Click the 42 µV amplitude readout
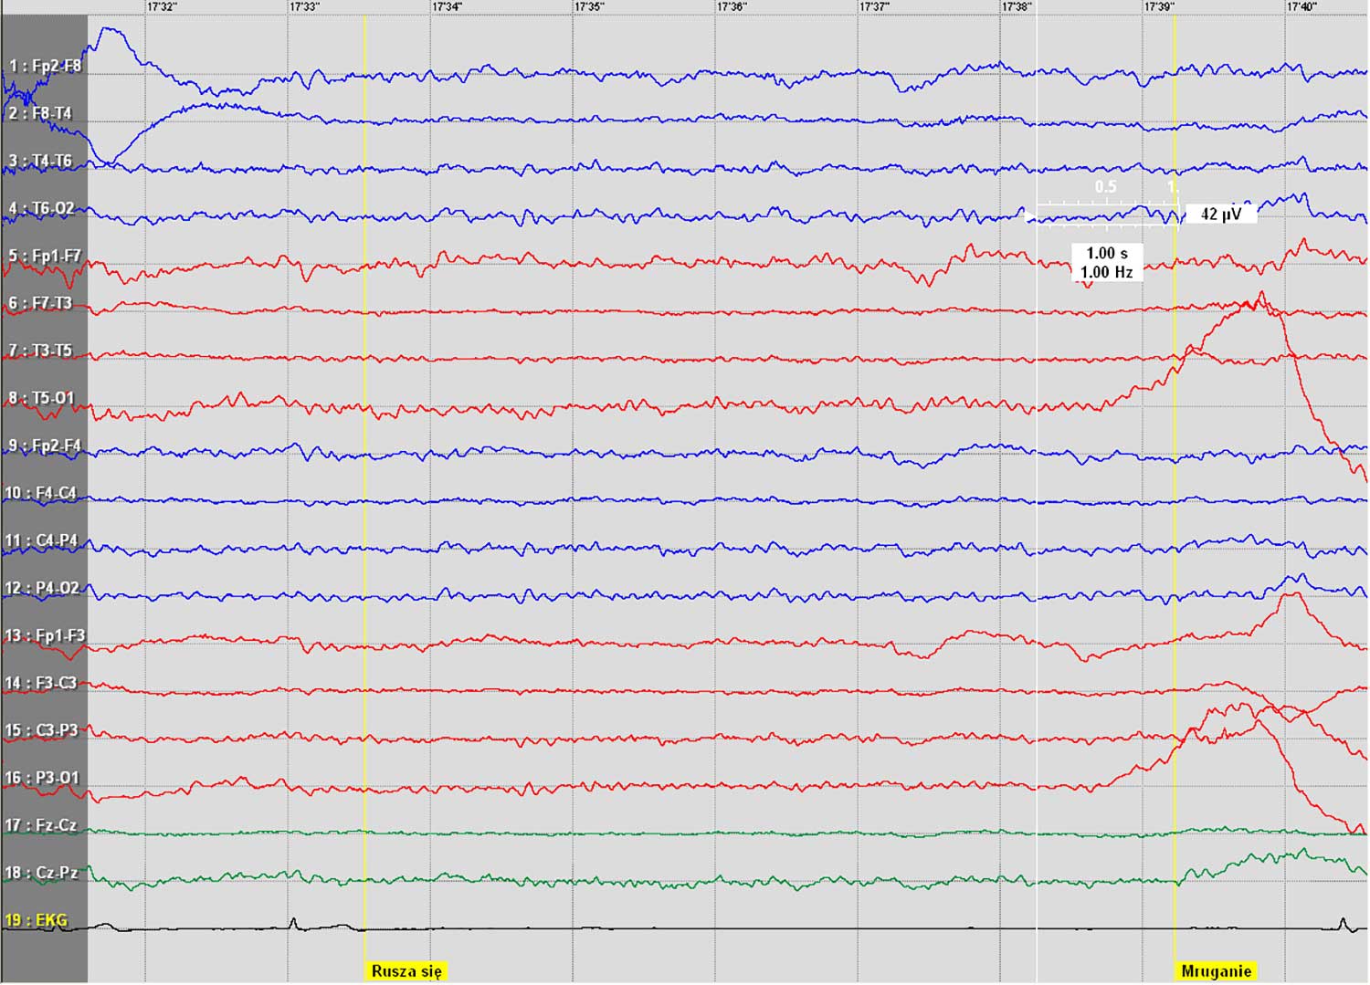 click(1220, 215)
